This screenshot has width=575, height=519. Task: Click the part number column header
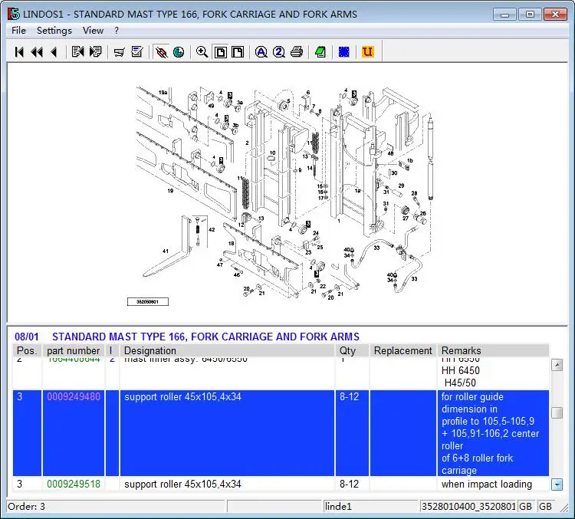[x=74, y=350]
